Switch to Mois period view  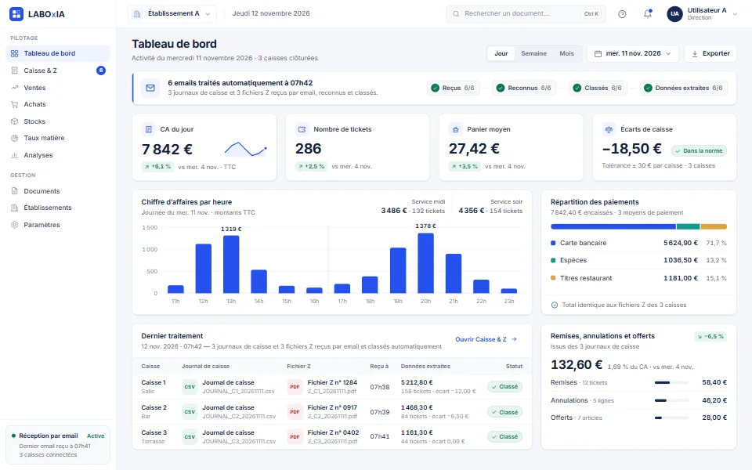point(567,54)
